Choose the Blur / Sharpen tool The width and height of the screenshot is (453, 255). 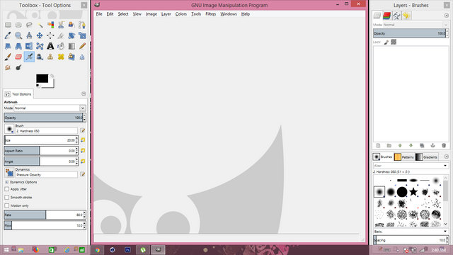point(82,57)
